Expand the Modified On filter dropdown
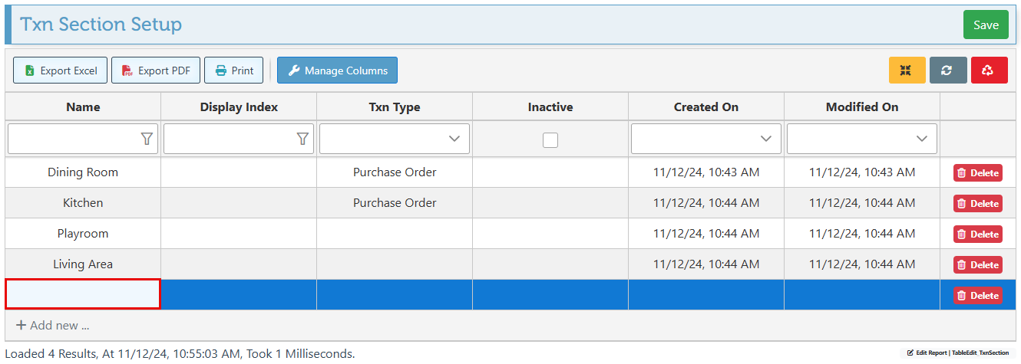The height and width of the screenshot is (364, 1021). (861, 139)
